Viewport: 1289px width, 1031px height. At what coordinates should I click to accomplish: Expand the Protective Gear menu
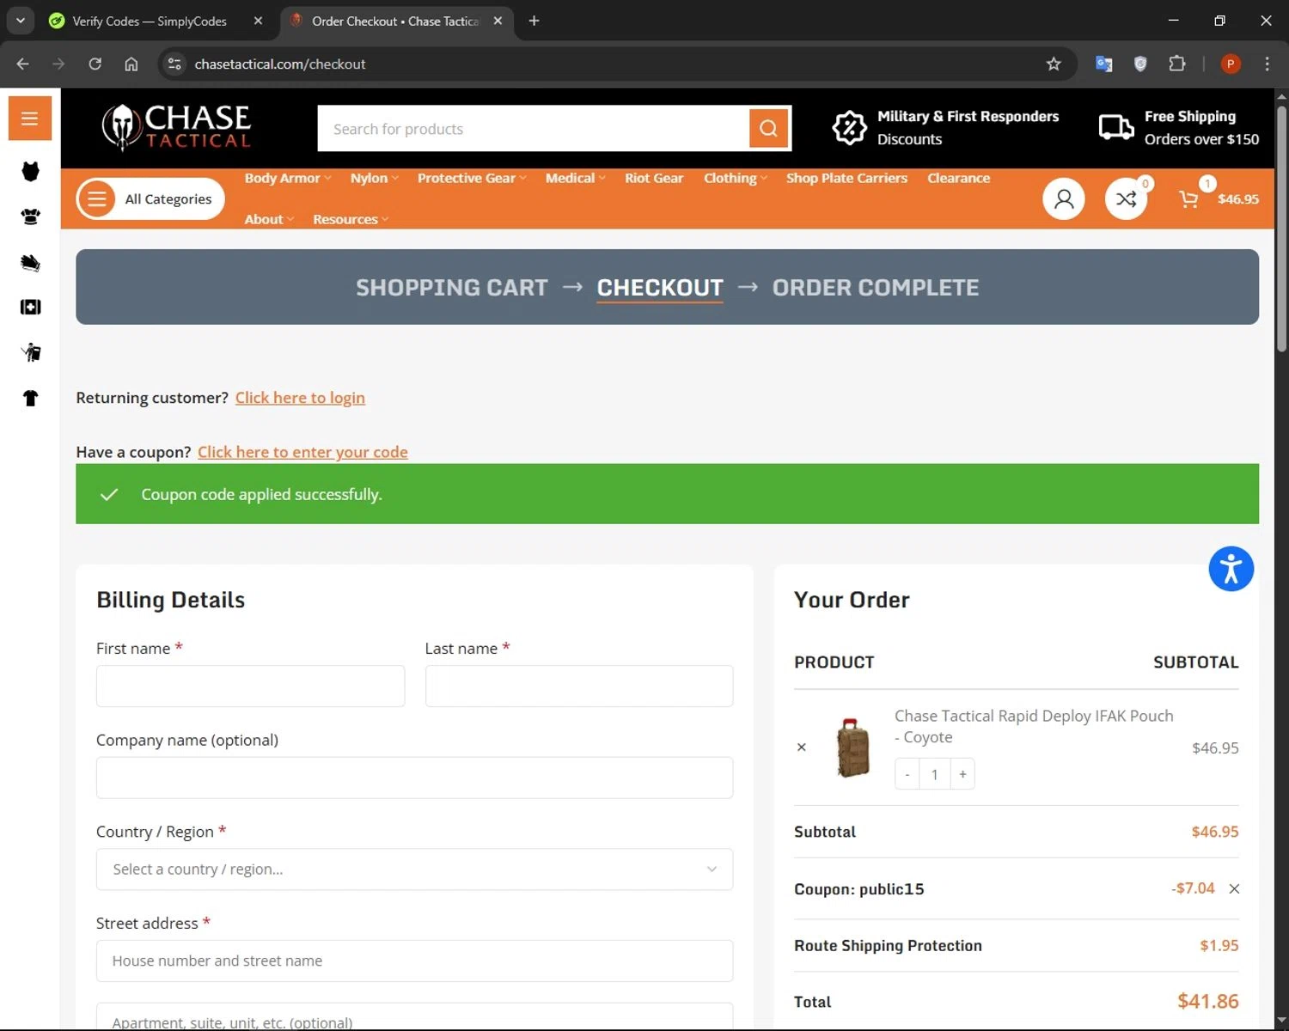point(472,178)
